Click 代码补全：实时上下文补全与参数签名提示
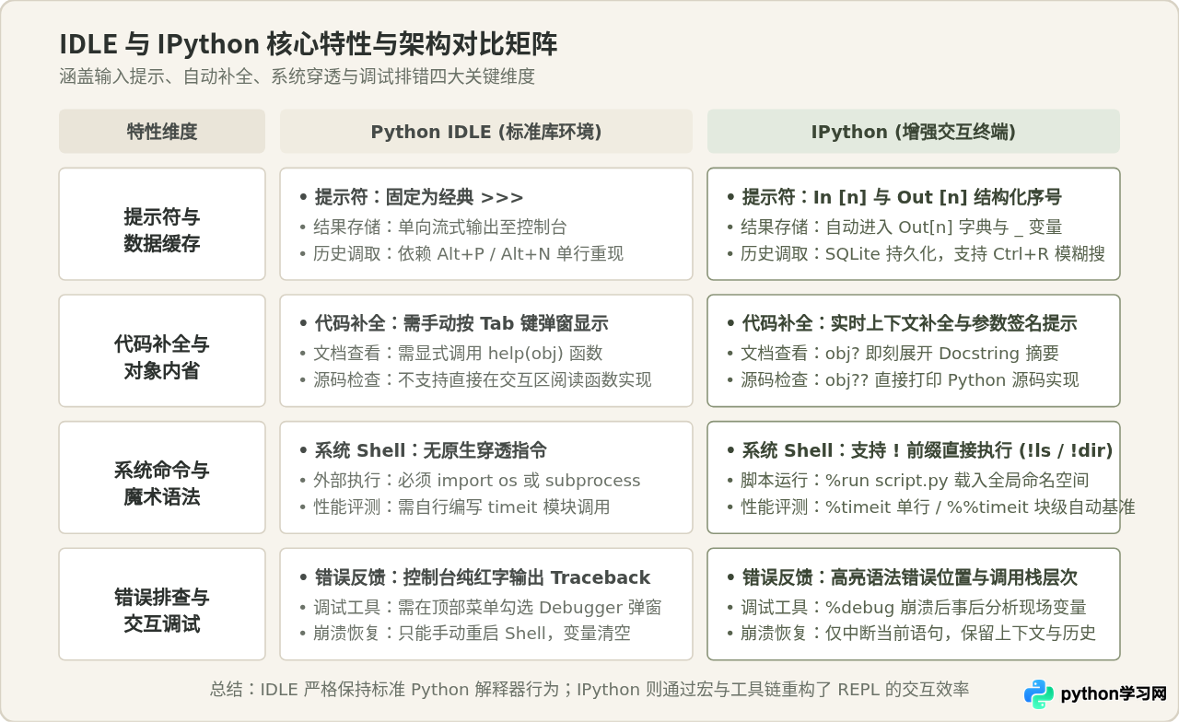1179x722 pixels. point(902,324)
